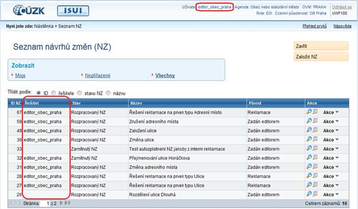Select sort by řešitele radio button
This screenshot has width=358, height=209.
coord(53,93)
